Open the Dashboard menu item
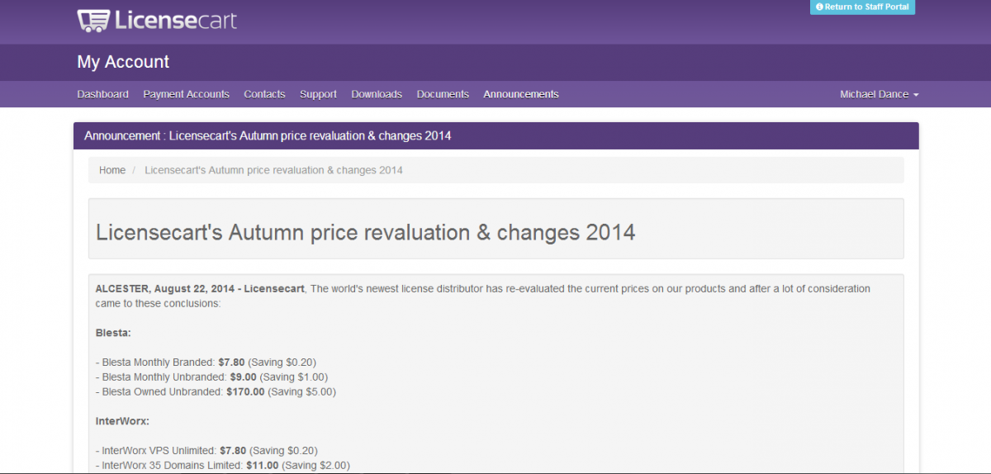991x474 pixels. 102,94
